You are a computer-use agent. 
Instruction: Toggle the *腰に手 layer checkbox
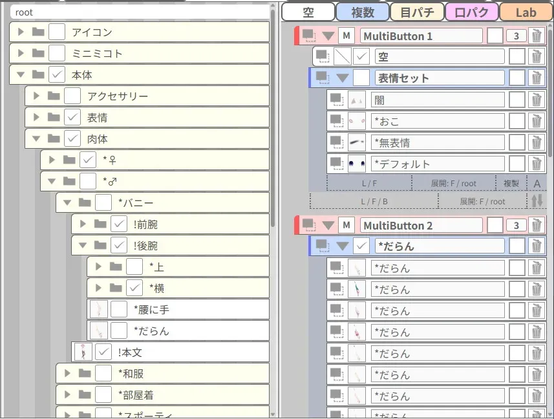pos(119,310)
